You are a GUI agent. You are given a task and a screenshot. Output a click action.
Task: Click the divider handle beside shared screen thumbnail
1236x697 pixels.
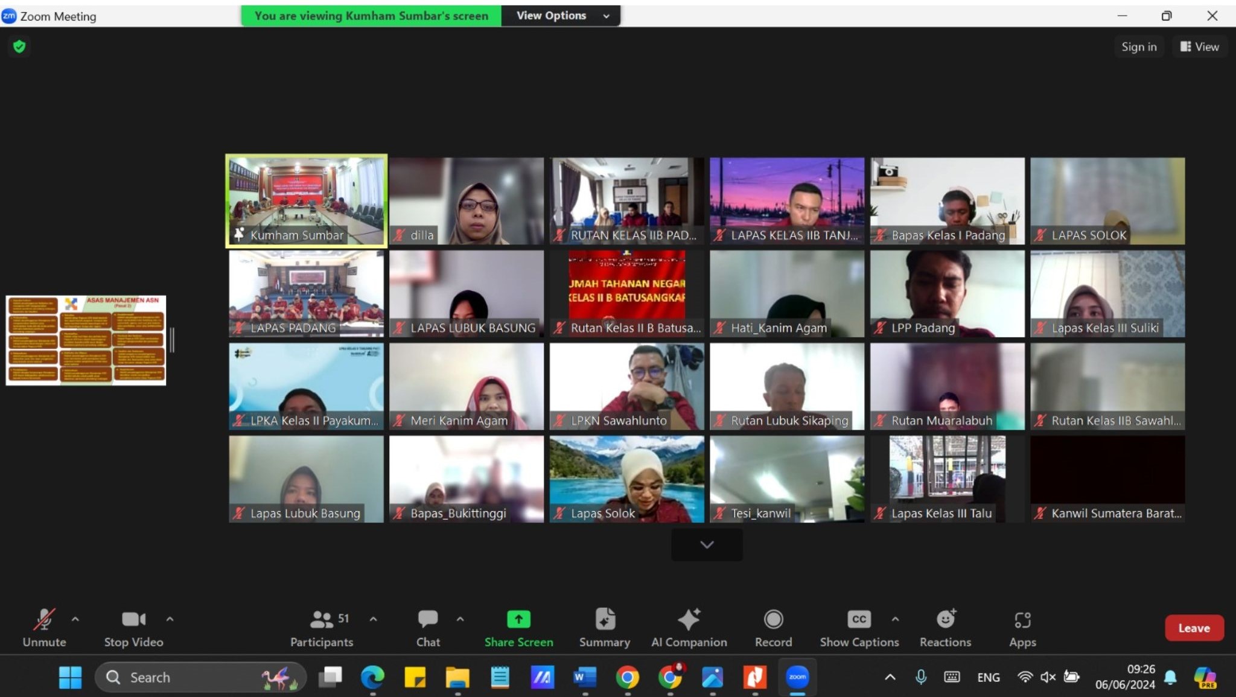[172, 340]
